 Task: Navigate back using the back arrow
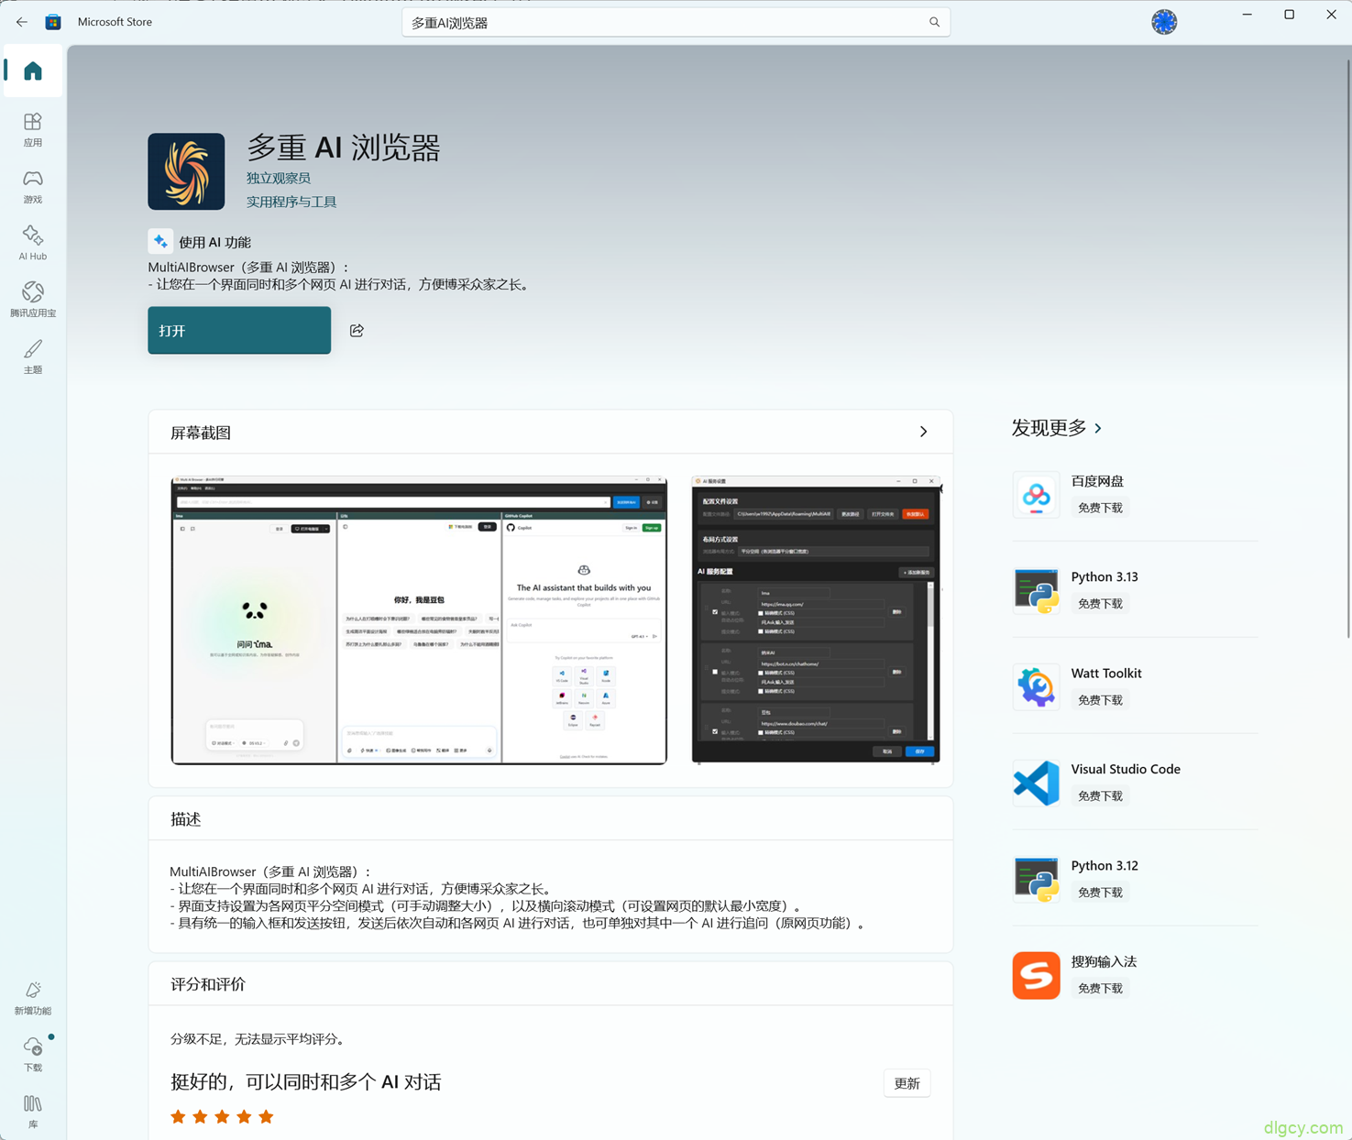pyautogui.click(x=22, y=21)
